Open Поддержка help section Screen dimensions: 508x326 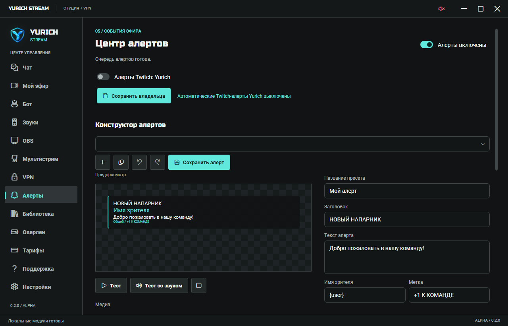[41, 269]
